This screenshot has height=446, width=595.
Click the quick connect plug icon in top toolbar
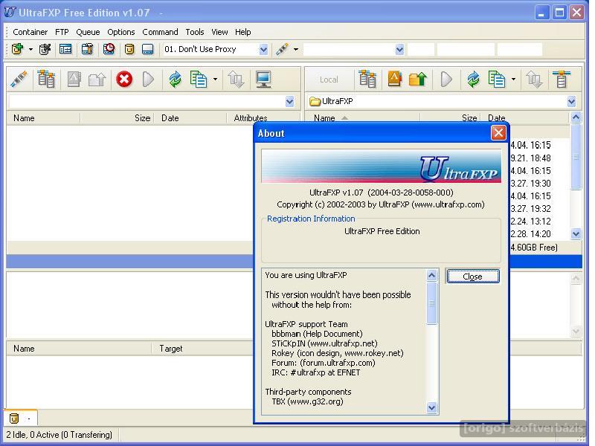(283, 49)
